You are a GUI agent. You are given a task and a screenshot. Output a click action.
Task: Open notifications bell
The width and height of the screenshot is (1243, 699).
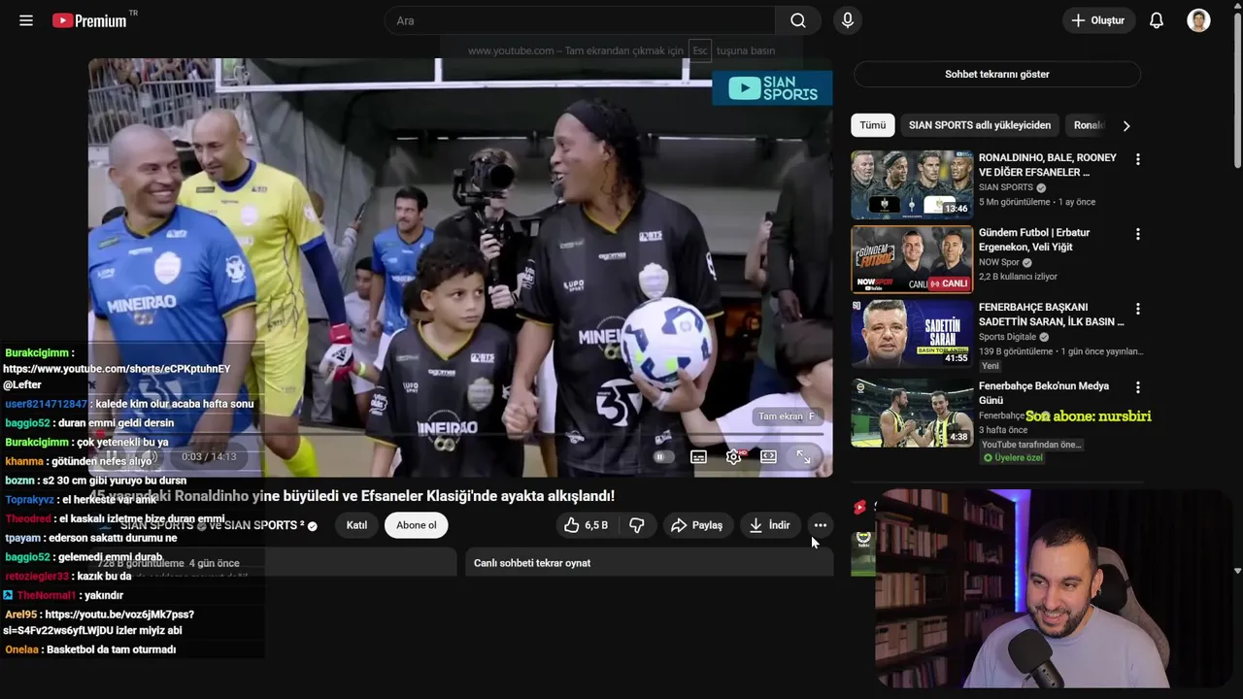[1157, 20]
